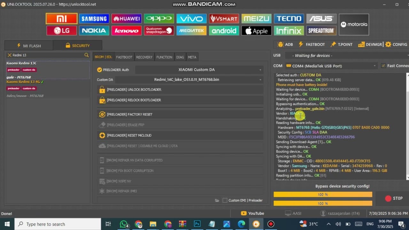Click the AASI status bar entry
The width and height of the screenshot is (409, 230).
click(x=293, y=213)
